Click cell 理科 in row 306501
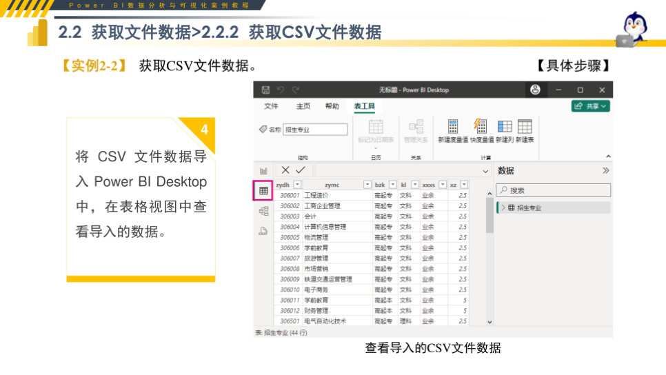Image resolution: width=666 pixels, height=375 pixels. pos(405,321)
